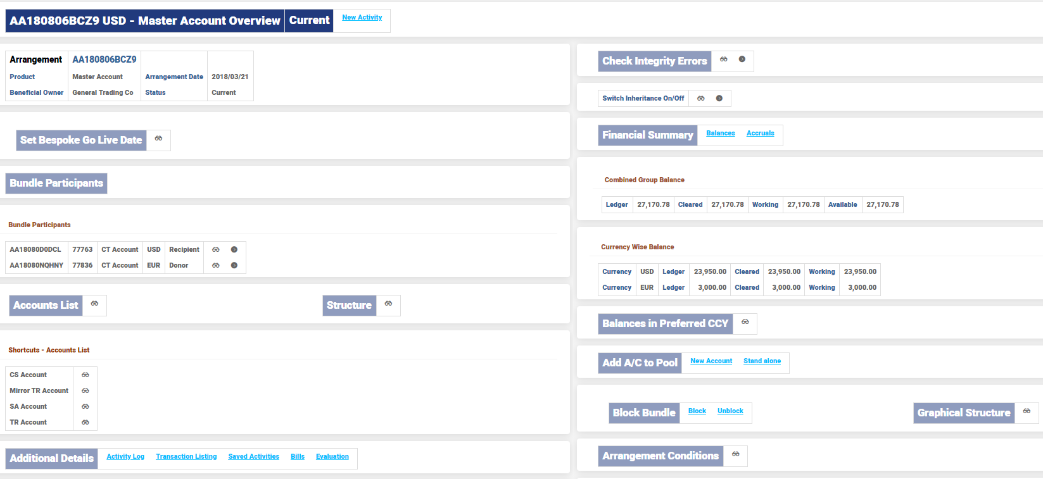Image resolution: width=1043 pixels, height=479 pixels.
Task: Toggle Switch Inheritance On/Off round icon
Action: 719,99
